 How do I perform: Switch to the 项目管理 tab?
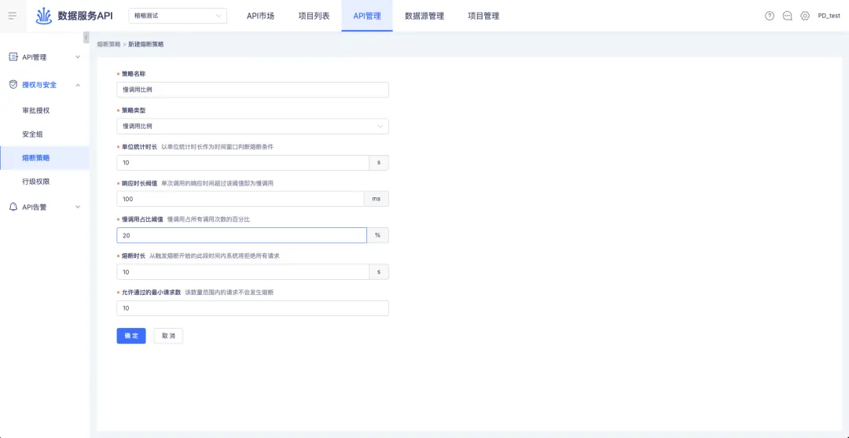pyautogui.click(x=483, y=16)
